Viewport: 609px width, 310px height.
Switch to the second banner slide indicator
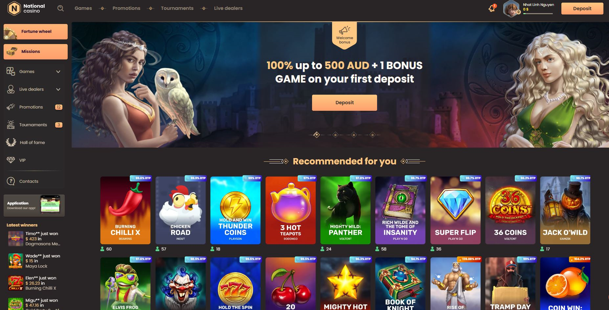point(335,135)
